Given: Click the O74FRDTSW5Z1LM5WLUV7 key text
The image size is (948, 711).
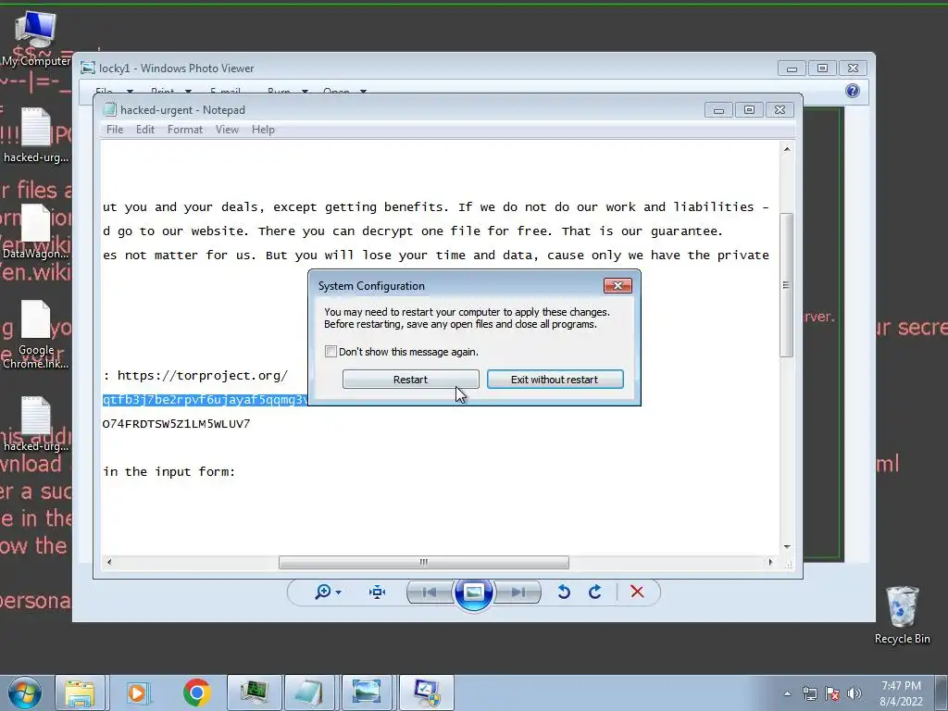Looking at the screenshot, I should click(176, 424).
